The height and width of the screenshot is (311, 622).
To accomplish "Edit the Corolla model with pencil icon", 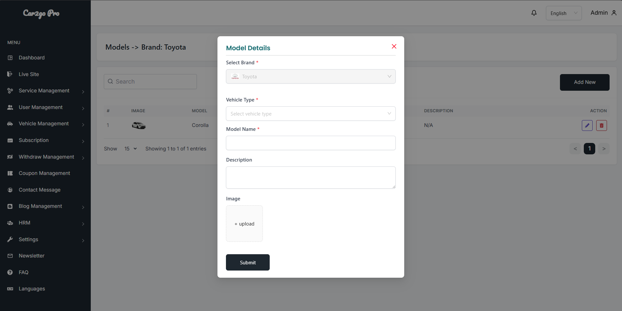I will 587,125.
